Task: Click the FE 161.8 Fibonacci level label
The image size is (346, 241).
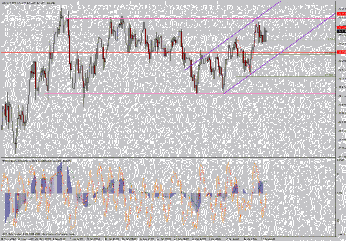Action: (330, 75)
